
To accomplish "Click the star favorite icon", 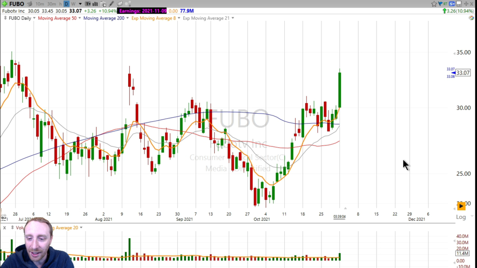I will (434, 4).
